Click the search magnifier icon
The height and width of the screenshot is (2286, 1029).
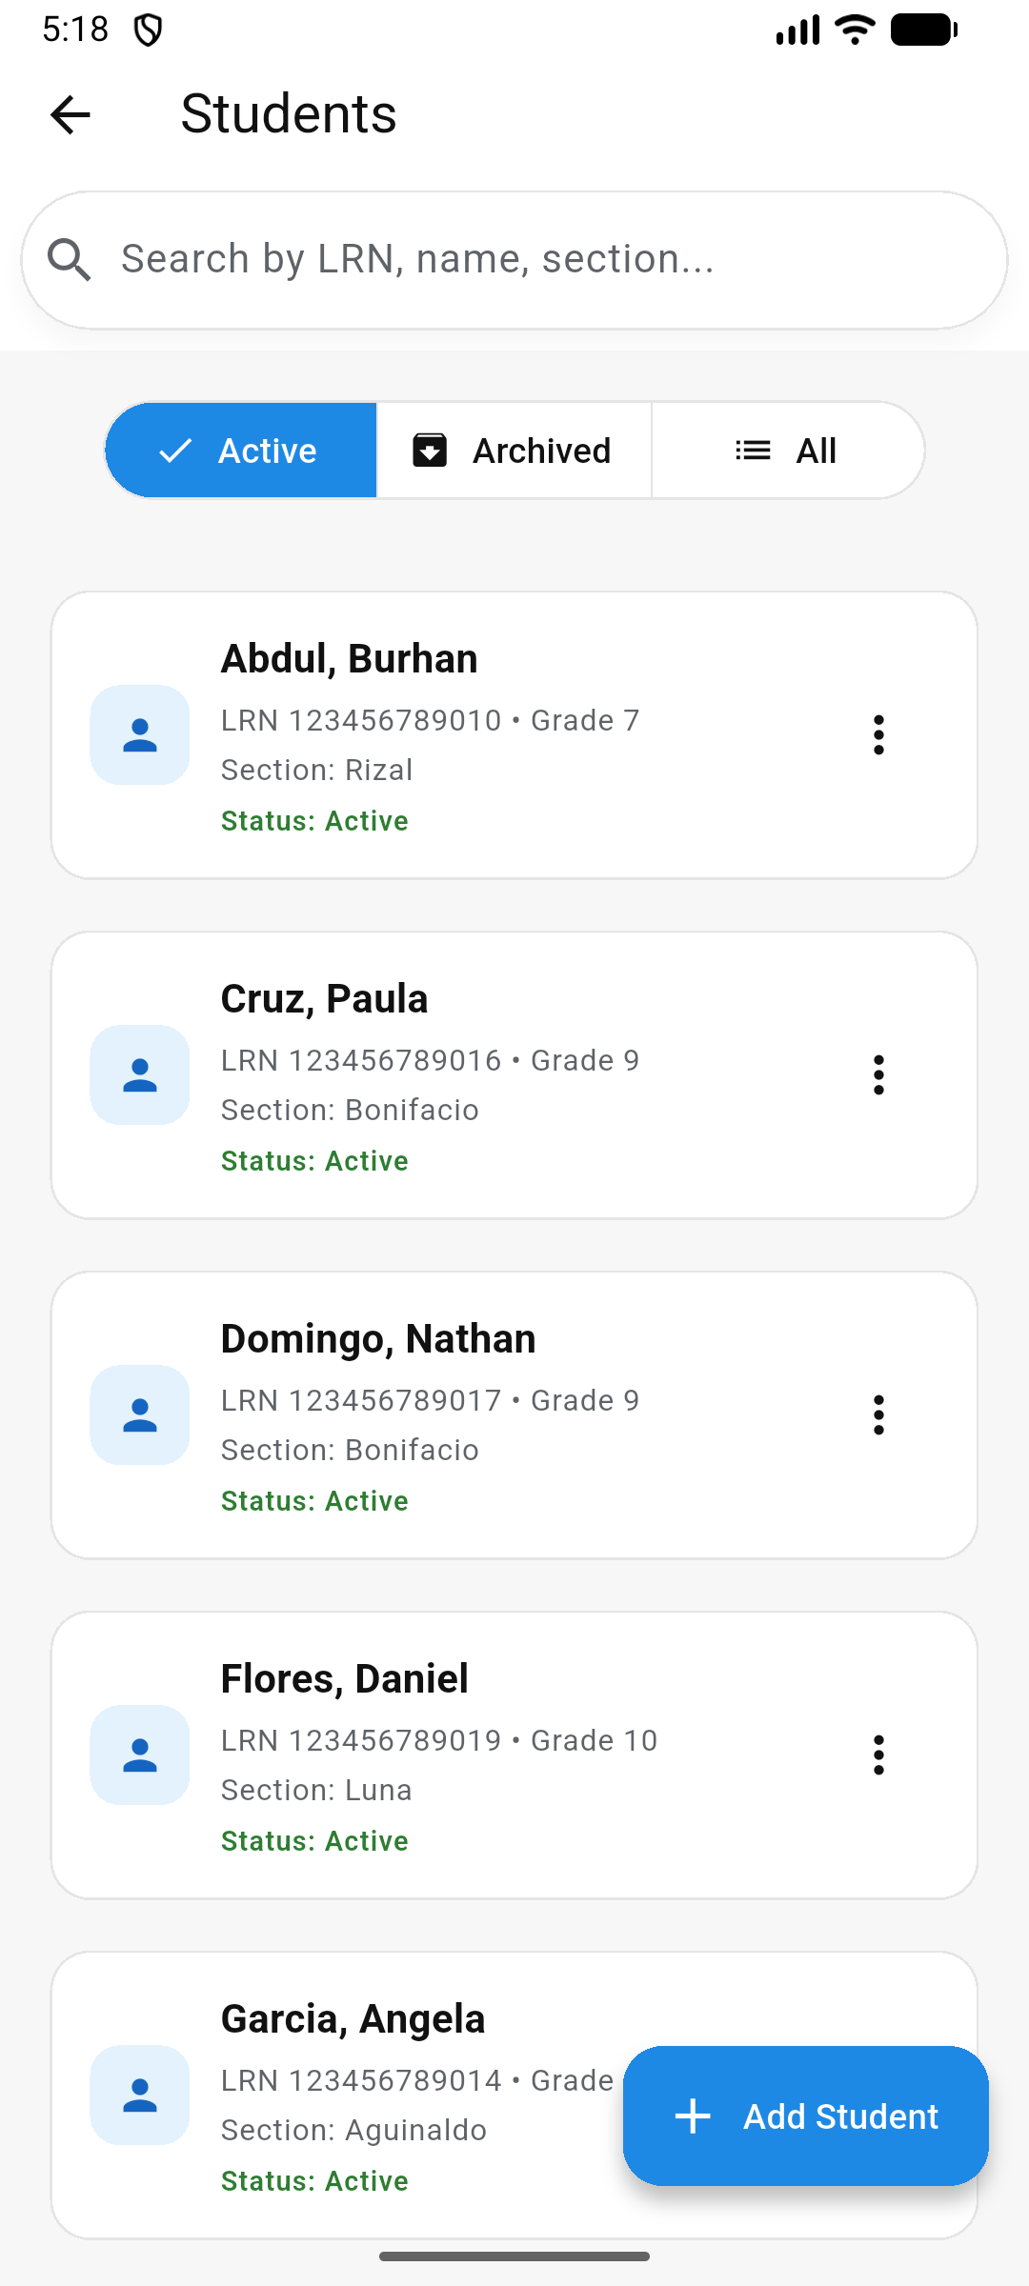coord(70,260)
